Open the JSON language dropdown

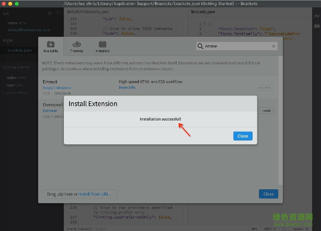[x=270, y=229]
